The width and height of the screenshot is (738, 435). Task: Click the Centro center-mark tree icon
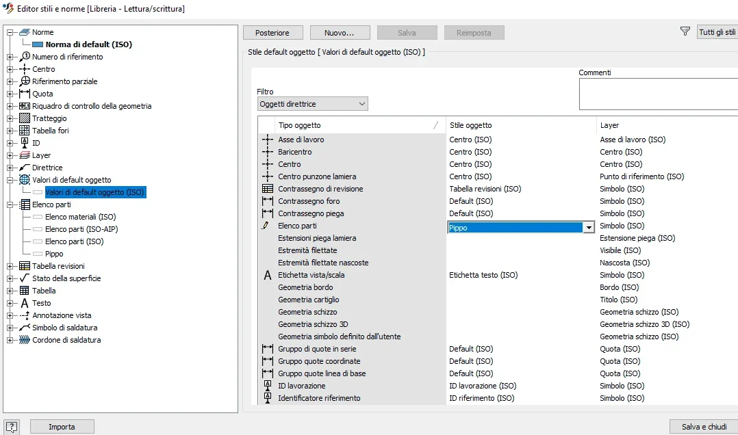tap(25, 69)
